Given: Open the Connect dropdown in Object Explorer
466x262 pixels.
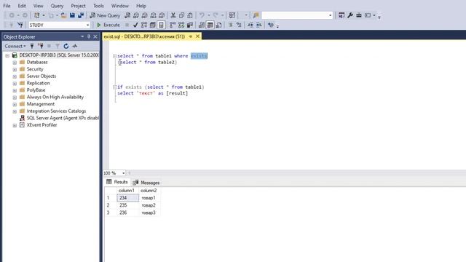Looking at the screenshot, I should click(15, 46).
